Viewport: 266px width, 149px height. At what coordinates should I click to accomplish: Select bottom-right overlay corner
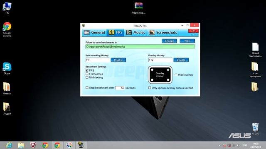168,80
